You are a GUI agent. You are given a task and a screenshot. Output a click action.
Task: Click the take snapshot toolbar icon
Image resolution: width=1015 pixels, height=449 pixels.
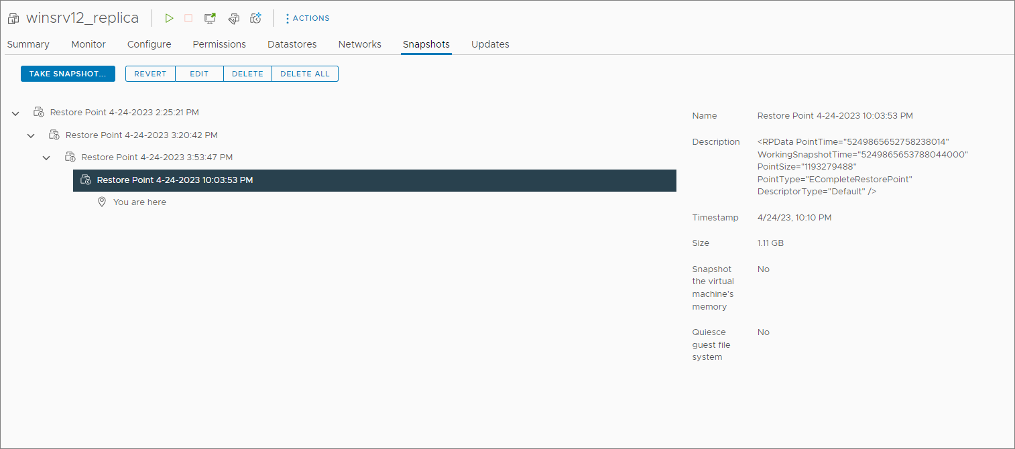coord(255,18)
